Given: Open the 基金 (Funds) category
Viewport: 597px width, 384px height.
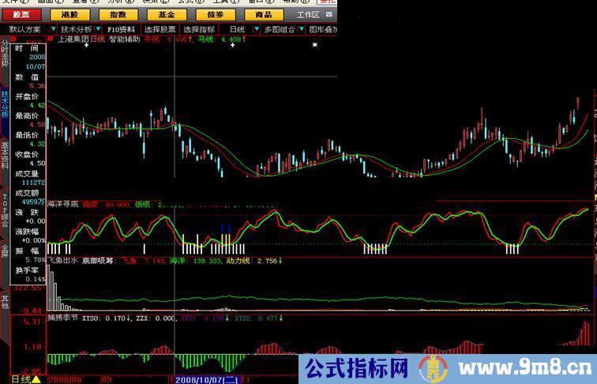Looking at the screenshot, I should tap(167, 14).
